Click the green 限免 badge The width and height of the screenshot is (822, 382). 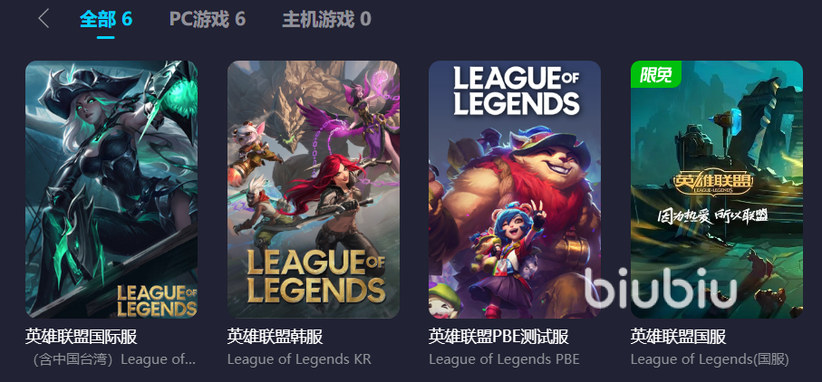656,74
